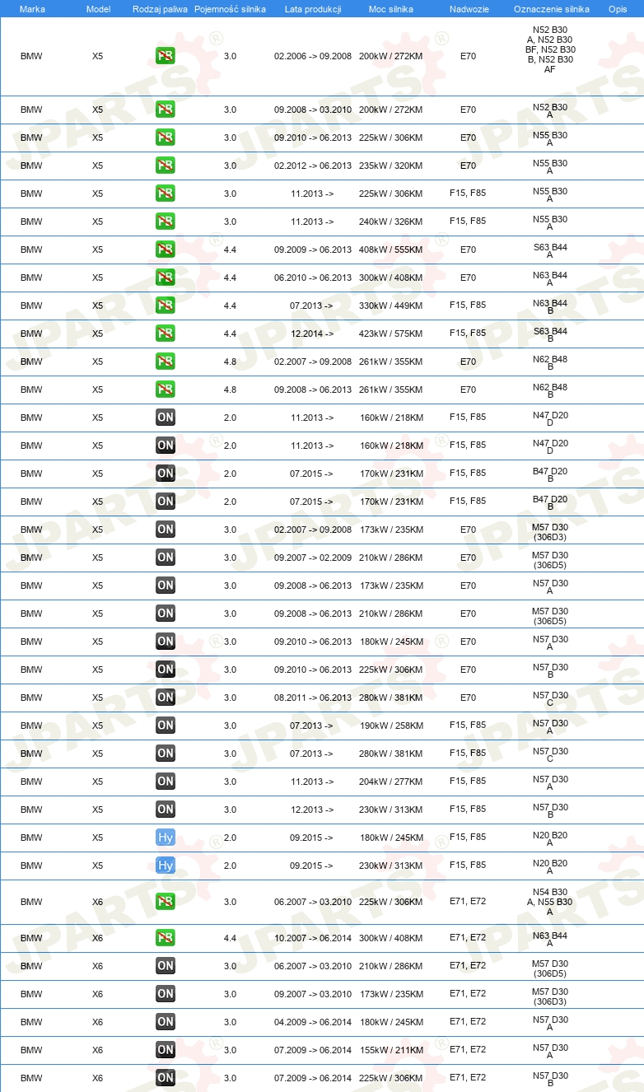The image size is (644, 1092).
Task: Select the 4.4 engine capacity in the 423kW / 575KM row
Action: 230,334
